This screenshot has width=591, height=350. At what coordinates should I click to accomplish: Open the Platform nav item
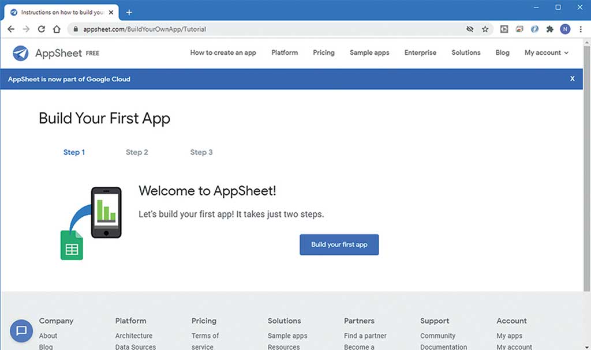click(285, 52)
